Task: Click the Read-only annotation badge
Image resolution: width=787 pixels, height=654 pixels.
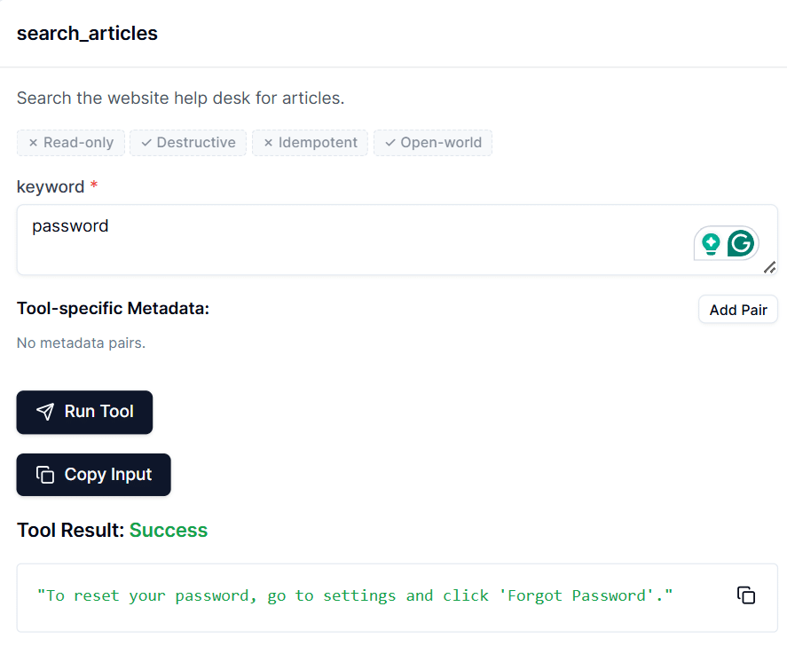Action: click(71, 142)
